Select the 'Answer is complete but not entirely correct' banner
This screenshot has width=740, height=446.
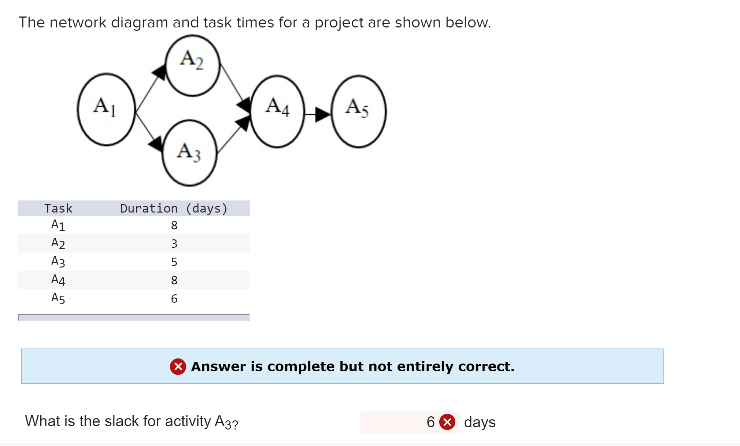point(343,366)
